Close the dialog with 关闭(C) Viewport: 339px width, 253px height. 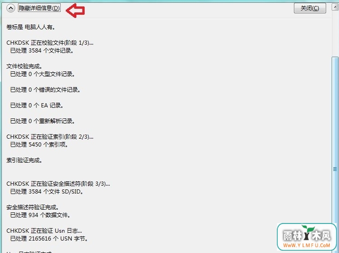click(310, 8)
